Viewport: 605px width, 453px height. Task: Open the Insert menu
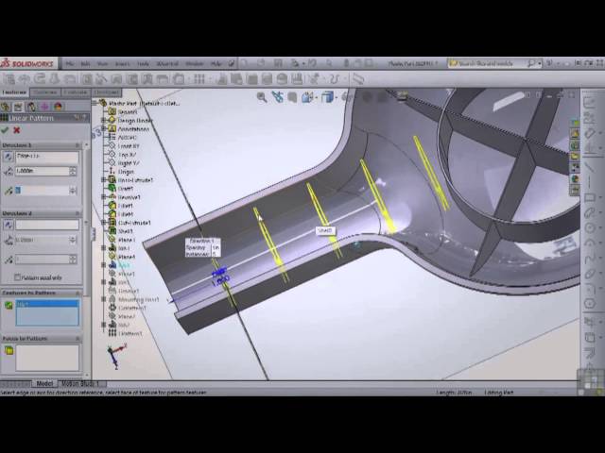click(x=122, y=64)
